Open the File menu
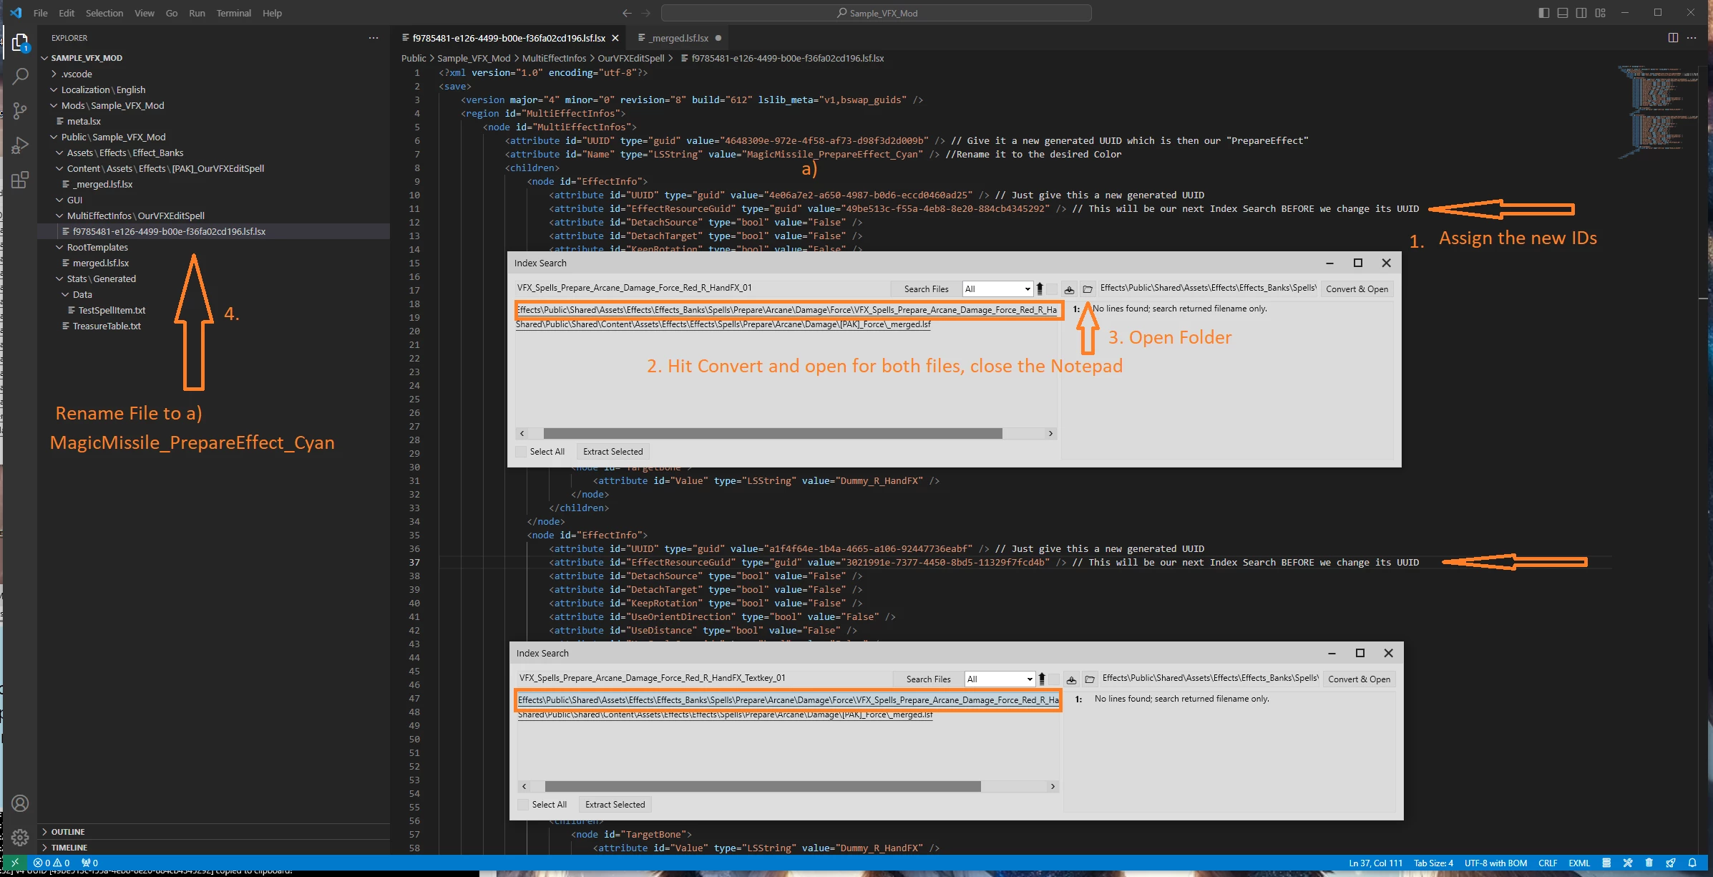Screen dimensions: 1713x877 (x=41, y=13)
